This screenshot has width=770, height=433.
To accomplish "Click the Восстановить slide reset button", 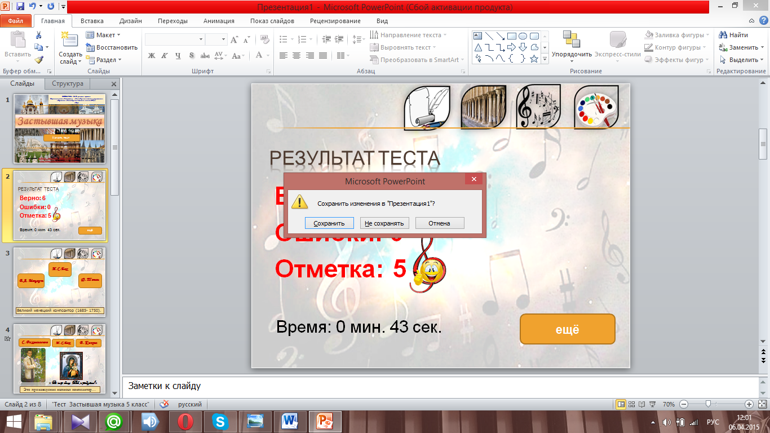I will 112,47.
